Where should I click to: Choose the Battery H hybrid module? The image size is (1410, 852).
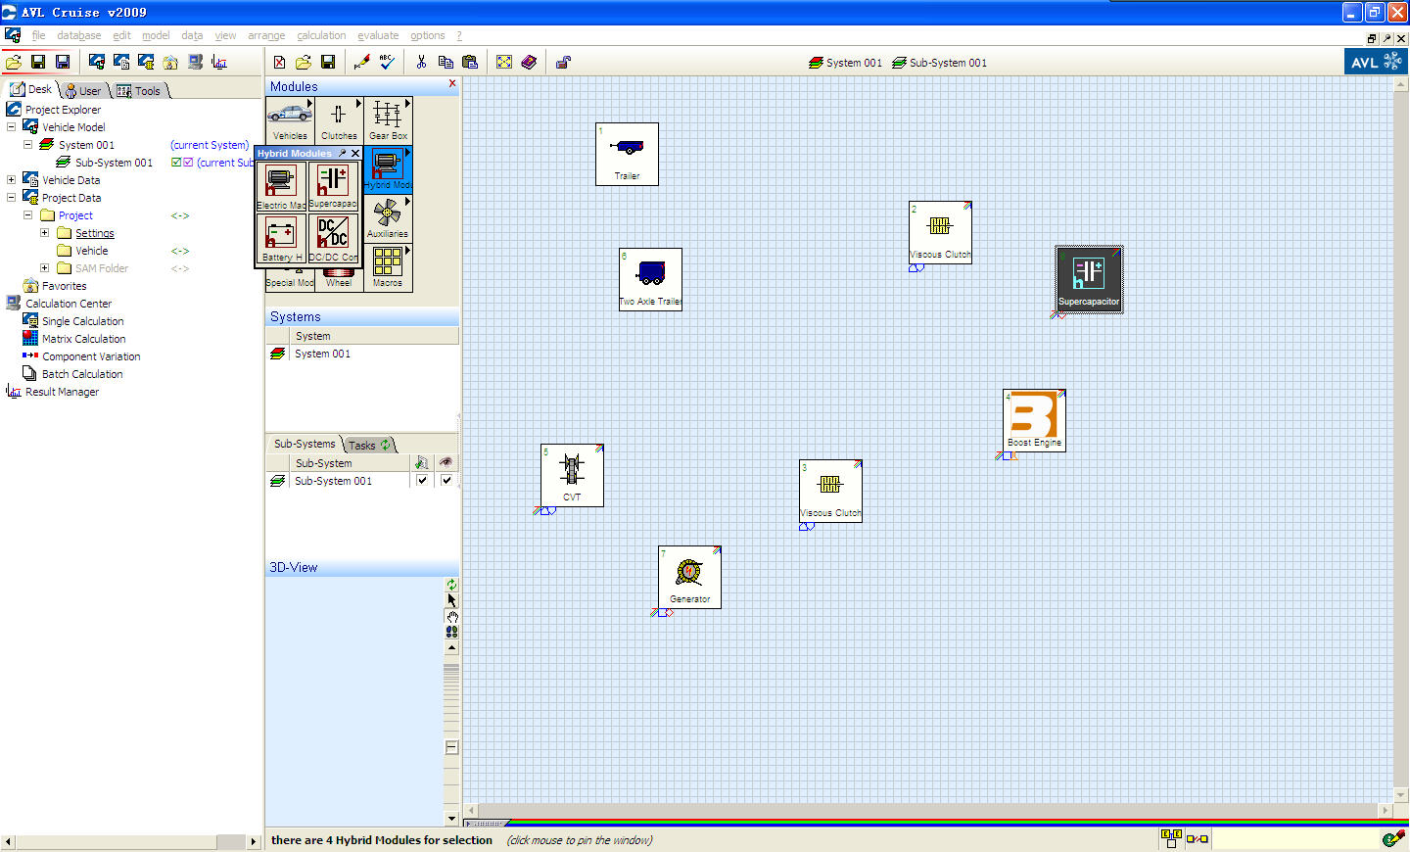pos(281,239)
